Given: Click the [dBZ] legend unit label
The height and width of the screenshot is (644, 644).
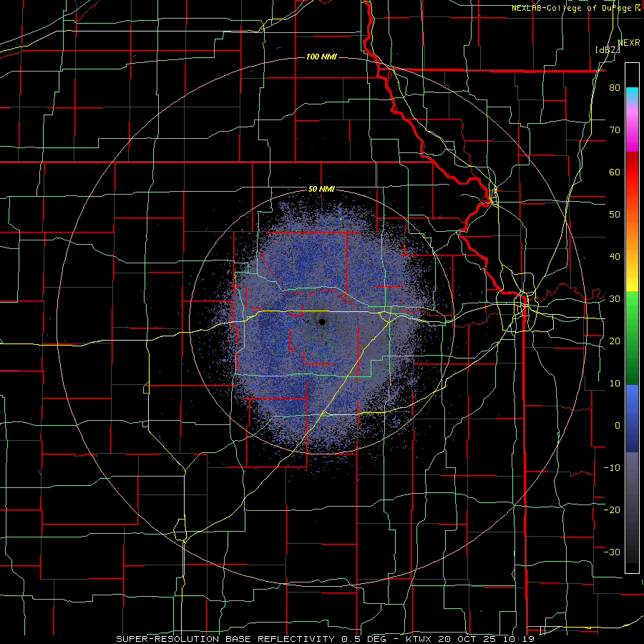Looking at the screenshot, I should pos(608,50).
